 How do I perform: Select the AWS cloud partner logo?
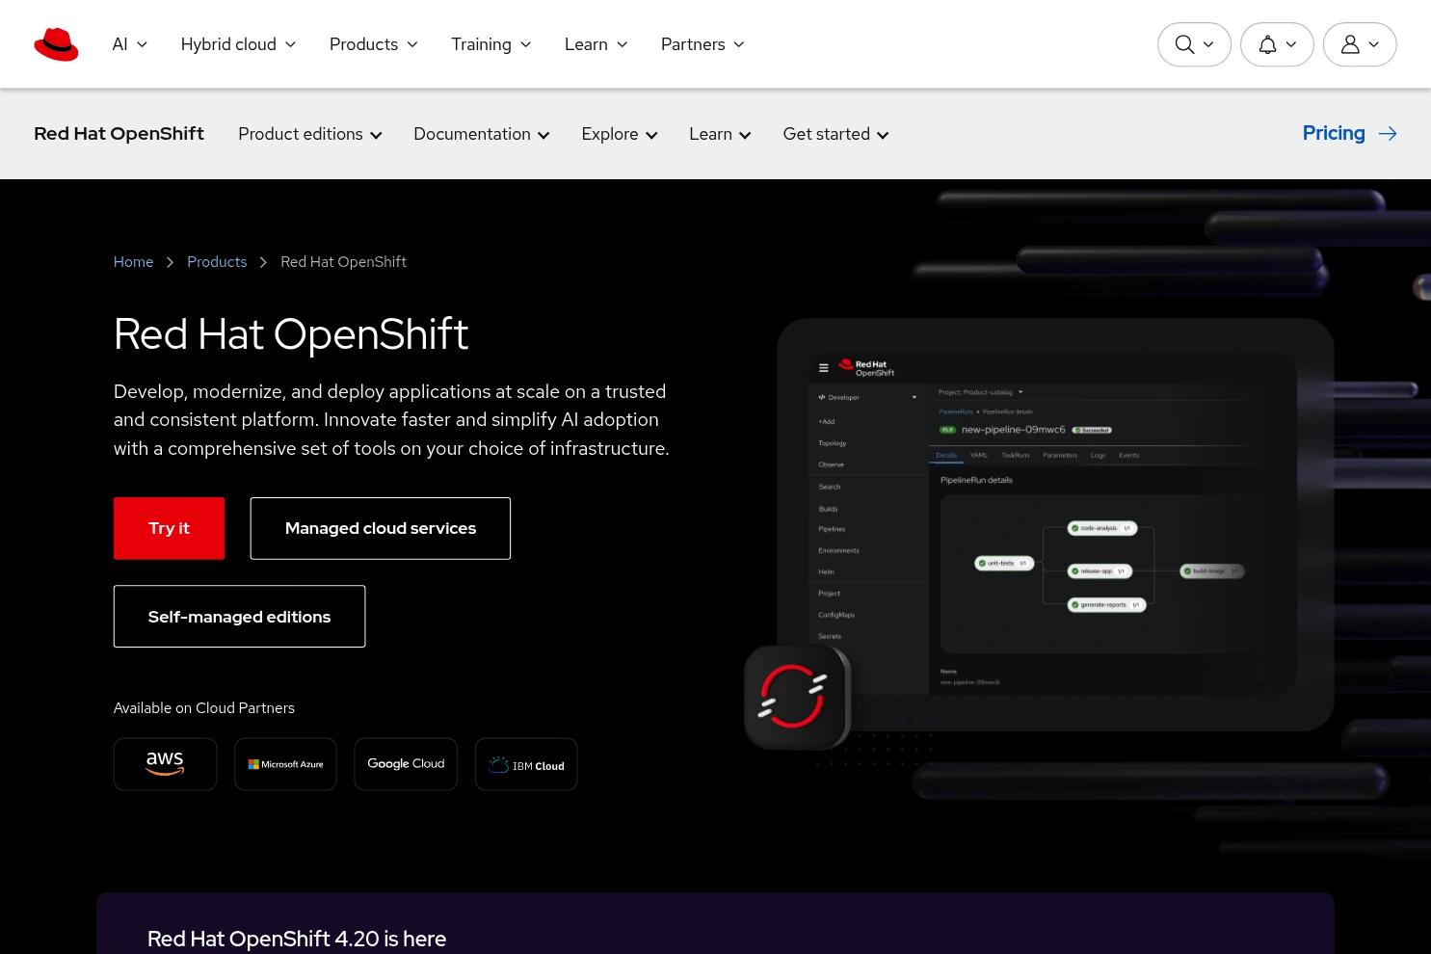click(165, 764)
